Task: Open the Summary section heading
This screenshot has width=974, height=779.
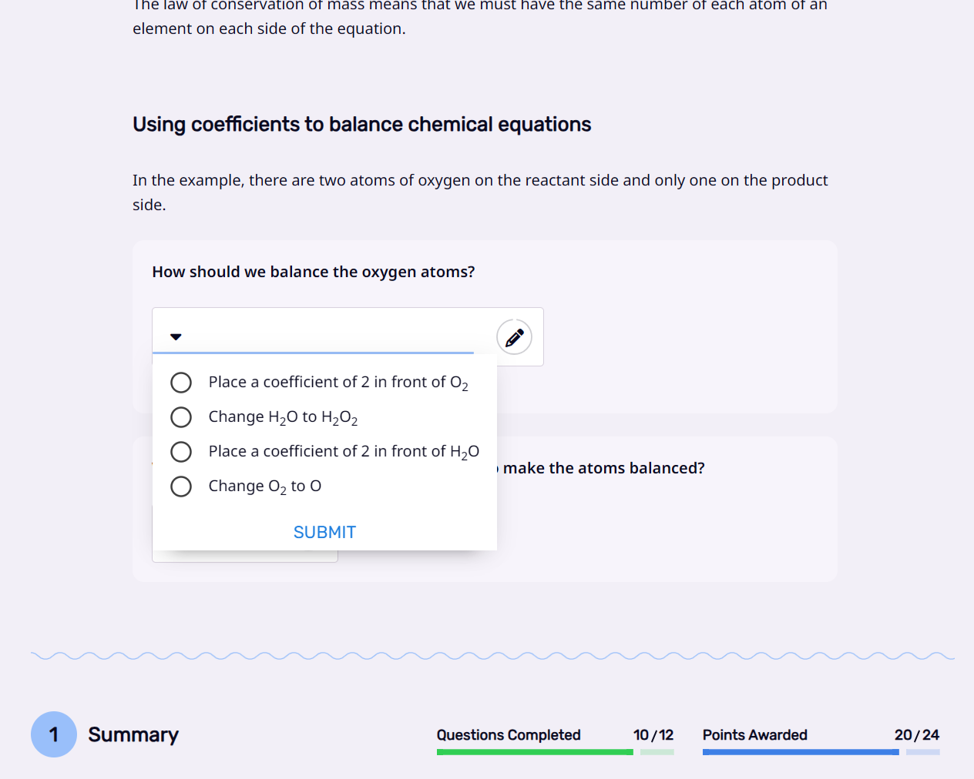Action: coord(133,734)
